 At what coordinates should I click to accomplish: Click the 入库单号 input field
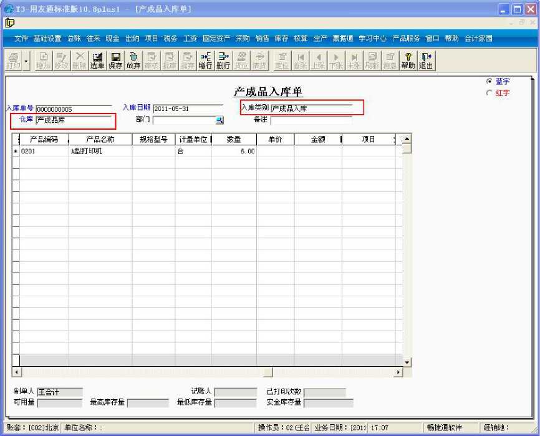[74, 109]
